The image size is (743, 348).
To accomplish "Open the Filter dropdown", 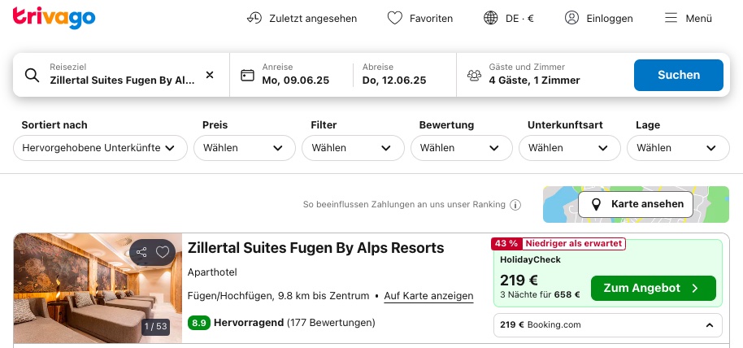I will click(x=353, y=148).
